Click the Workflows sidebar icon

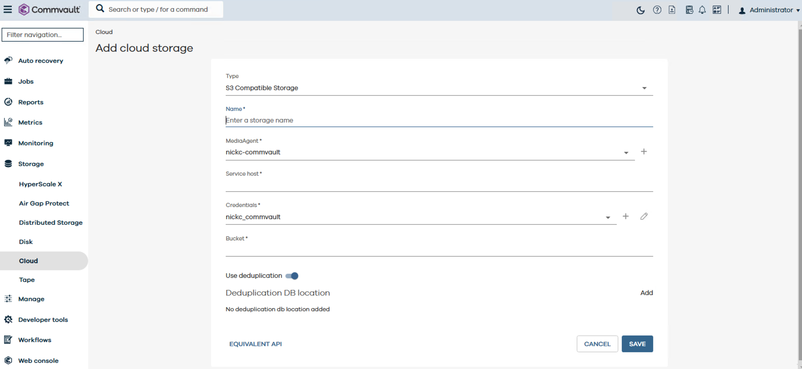click(x=8, y=340)
